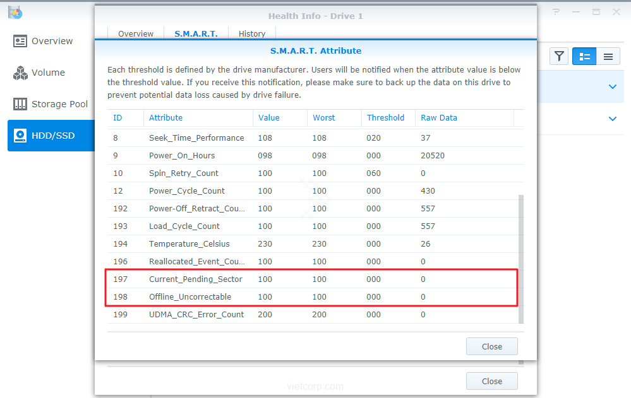631x398 pixels.
Task: Open the Overview tab in Health Info
Action: point(136,34)
